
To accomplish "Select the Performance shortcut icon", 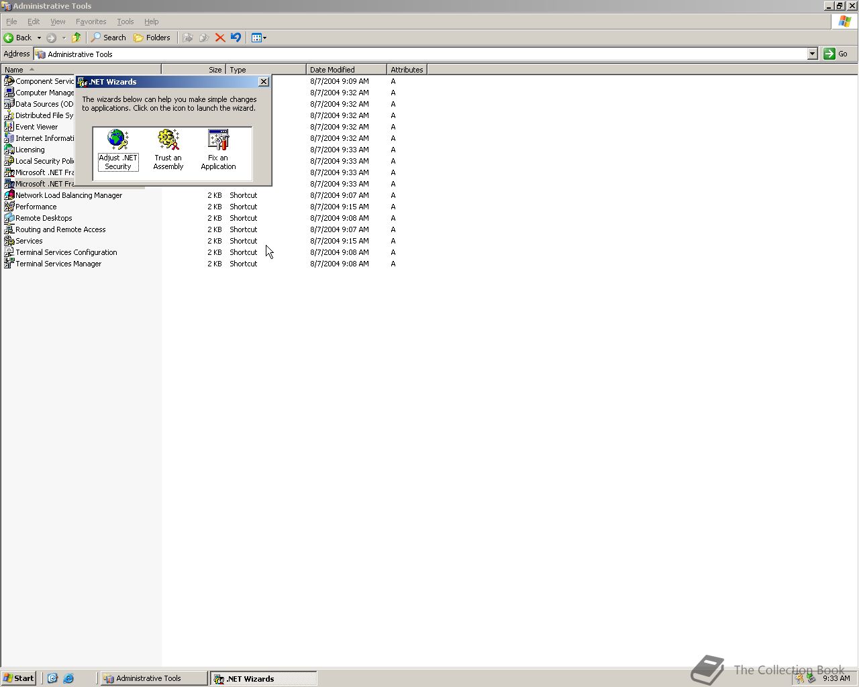I will click(9, 207).
